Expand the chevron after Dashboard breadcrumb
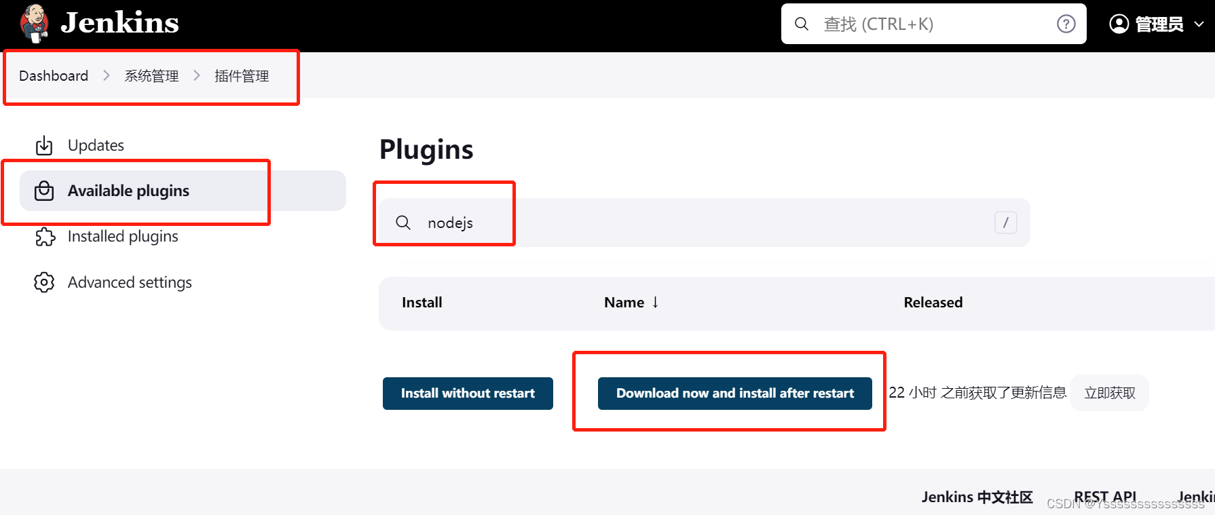The height and width of the screenshot is (515, 1215). pos(107,75)
